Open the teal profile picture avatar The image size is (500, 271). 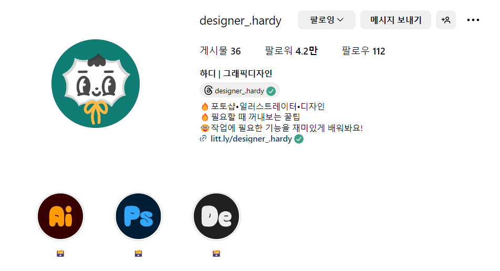pos(96,84)
